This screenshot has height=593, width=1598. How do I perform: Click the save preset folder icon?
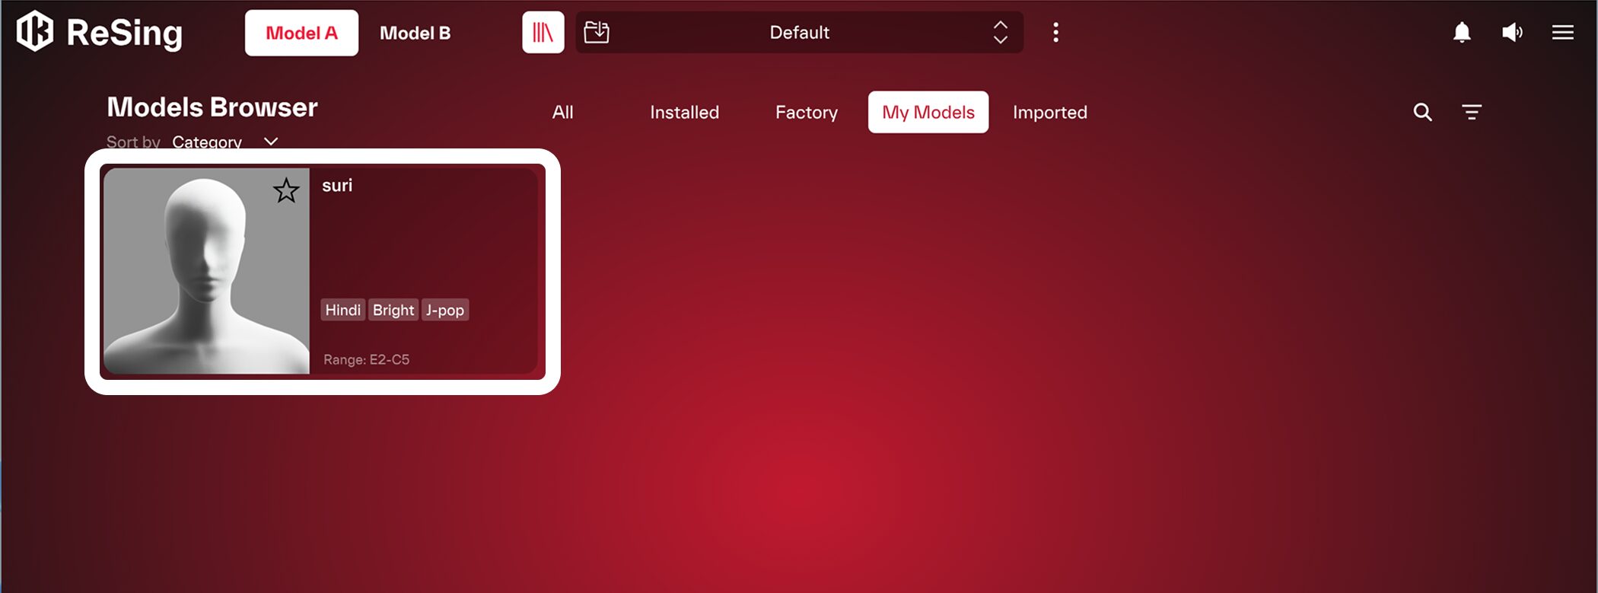point(597,33)
